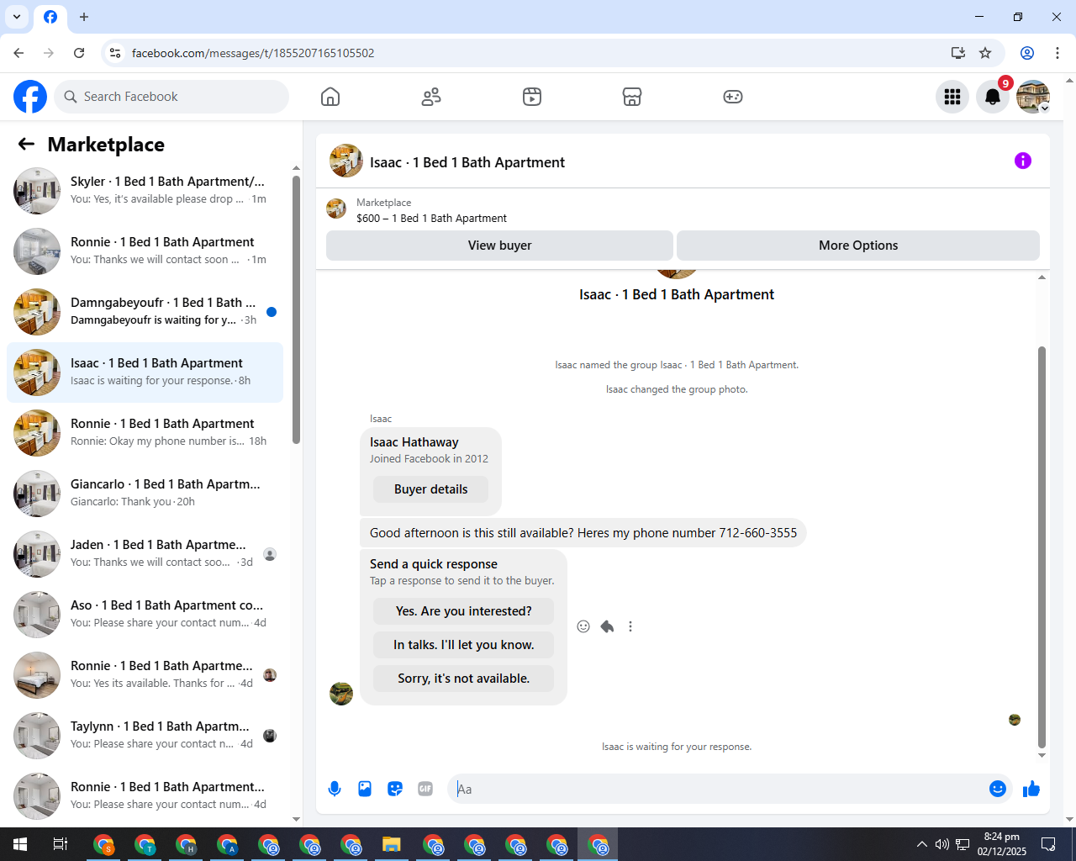Open more options three-dot message menu
Viewport: 1076px width, 861px height.
pos(630,626)
